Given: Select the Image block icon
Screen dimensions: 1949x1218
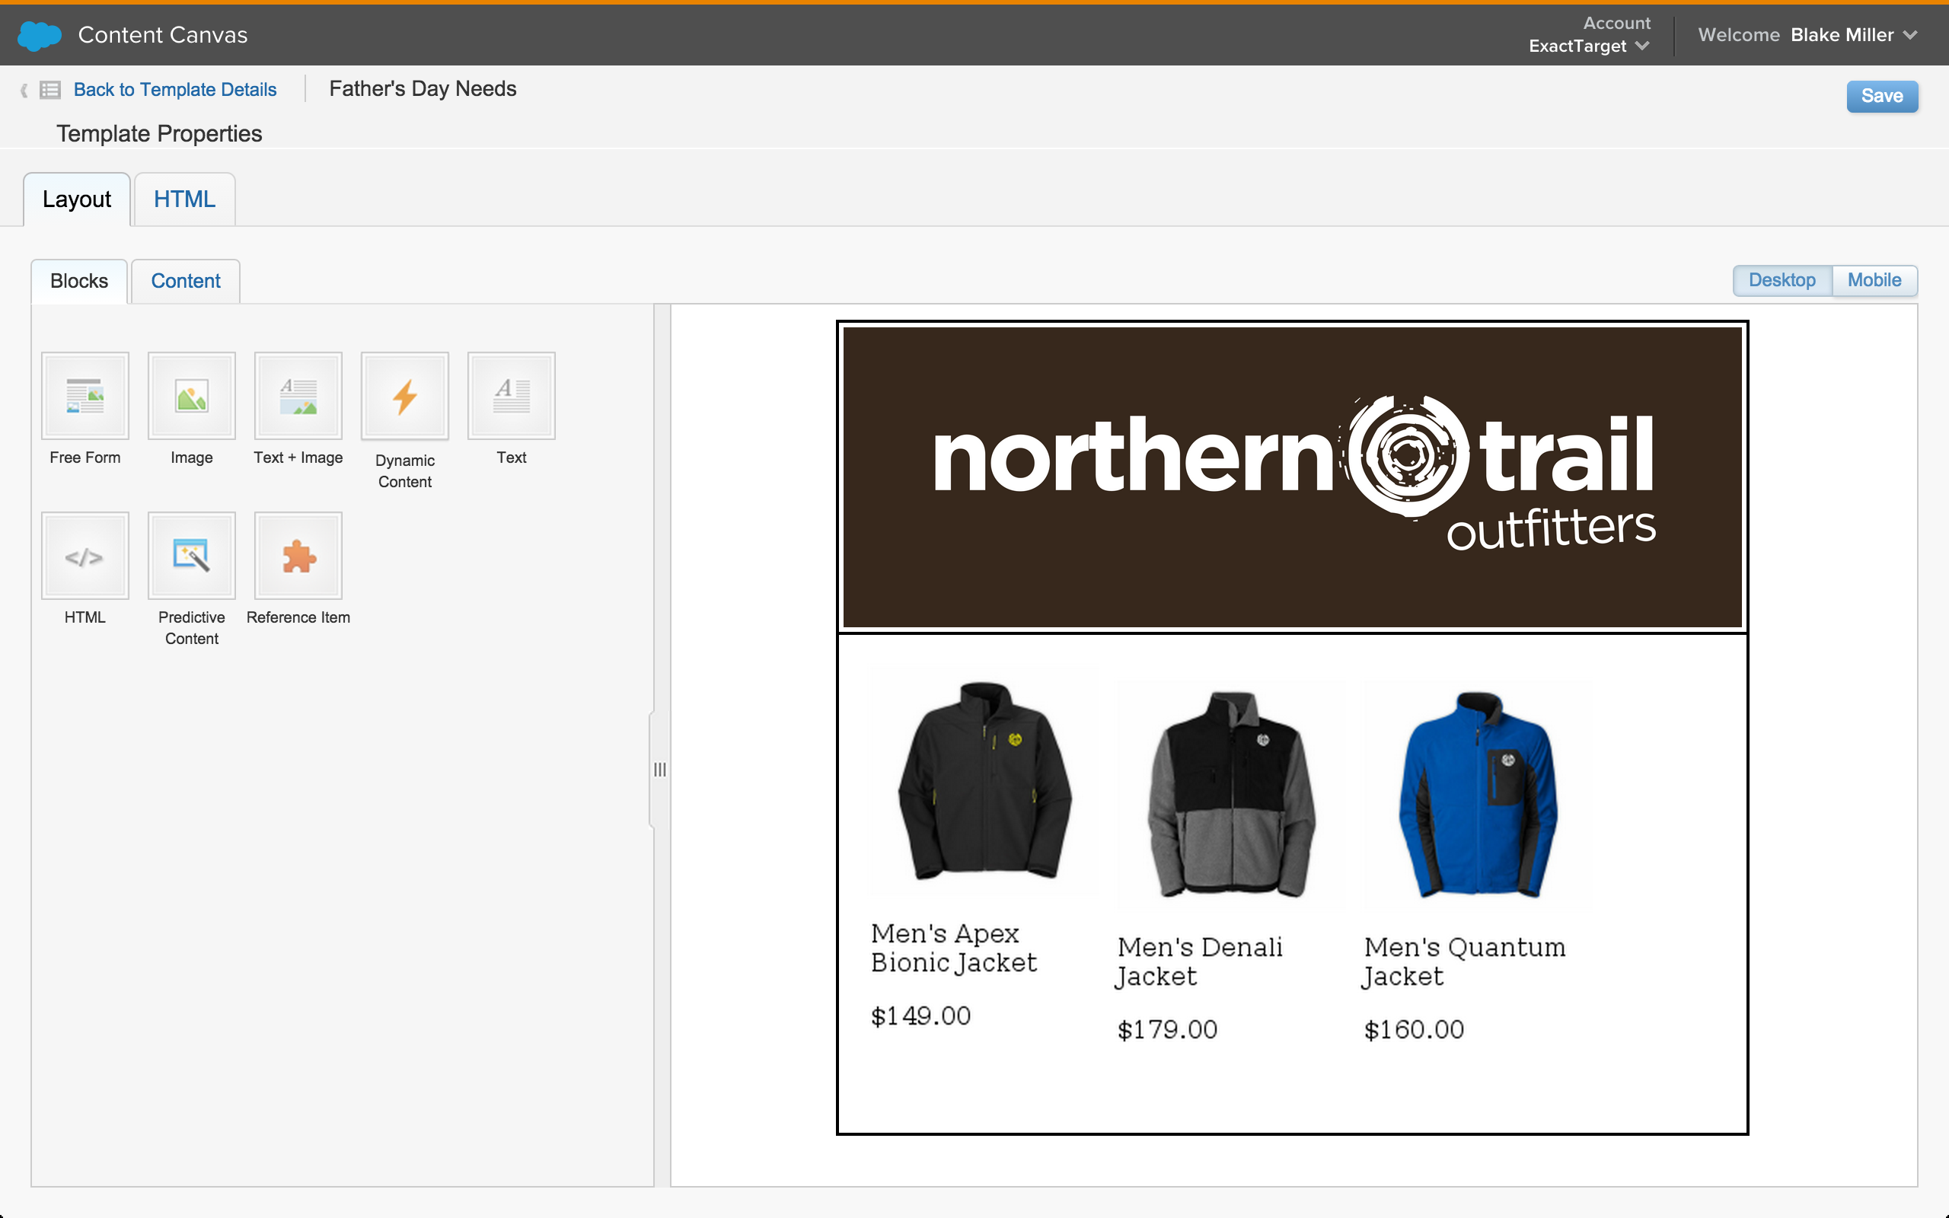Looking at the screenshot, I should click(x=192, y=396).
